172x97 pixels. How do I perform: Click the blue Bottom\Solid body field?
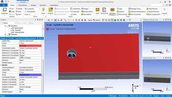coord(30,75)
